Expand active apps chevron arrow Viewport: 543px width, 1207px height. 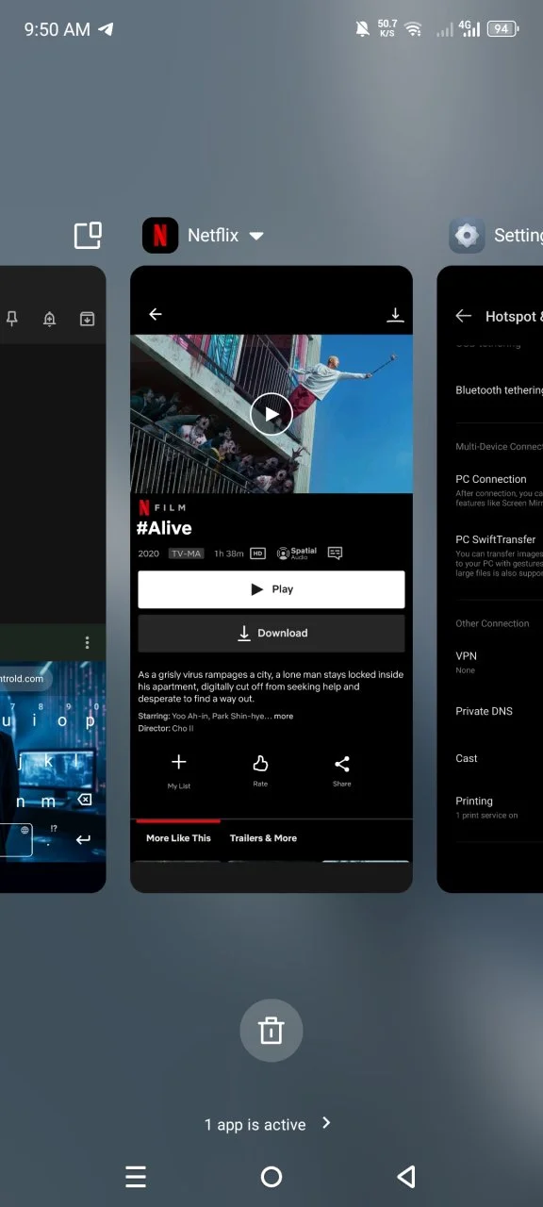326,1123
